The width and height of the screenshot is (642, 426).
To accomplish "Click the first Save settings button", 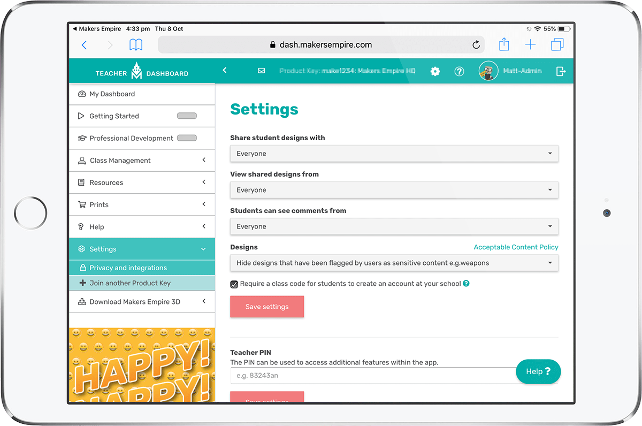I will (x=267, y=307).
